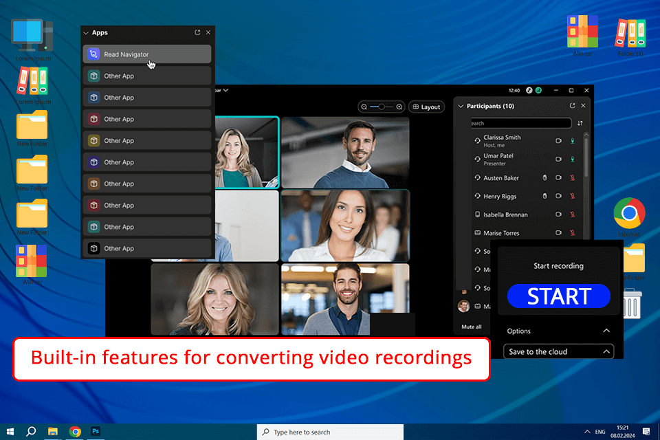Toggle Clarissa Smith's camera
Viewport: 660px width, 440px height.
[x=558, y=141]
